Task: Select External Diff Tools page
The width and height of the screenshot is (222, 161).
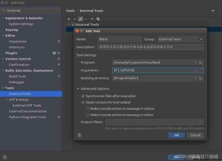Action: [x=27, y=106]
